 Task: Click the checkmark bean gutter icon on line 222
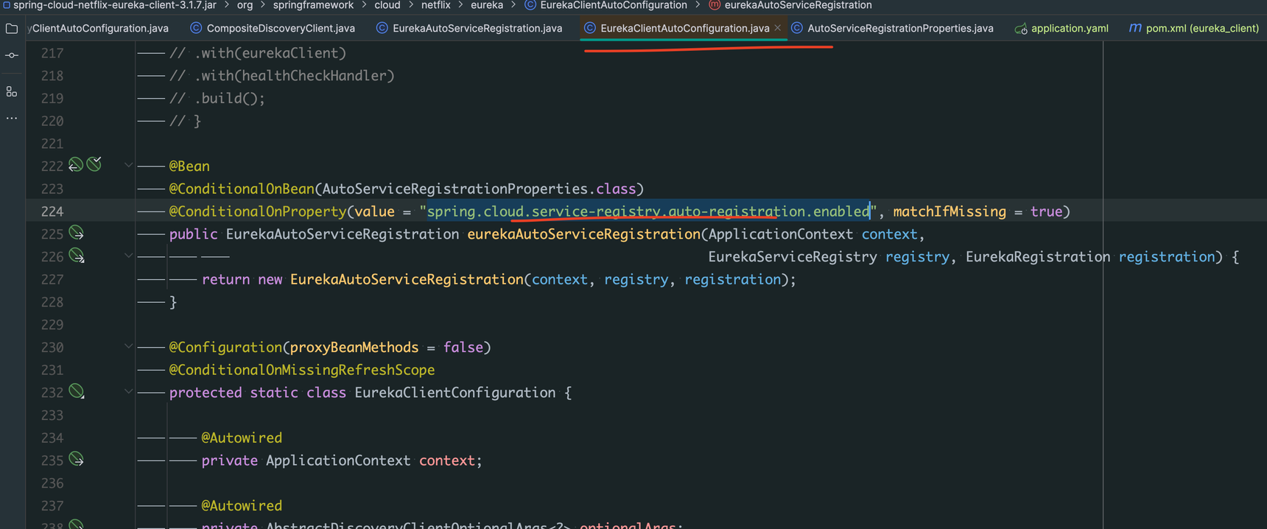tap(94, 164)
